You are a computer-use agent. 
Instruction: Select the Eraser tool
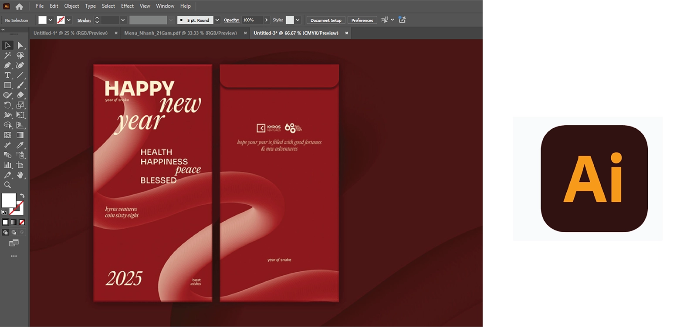pyautogui.click(x=20, y=95)
